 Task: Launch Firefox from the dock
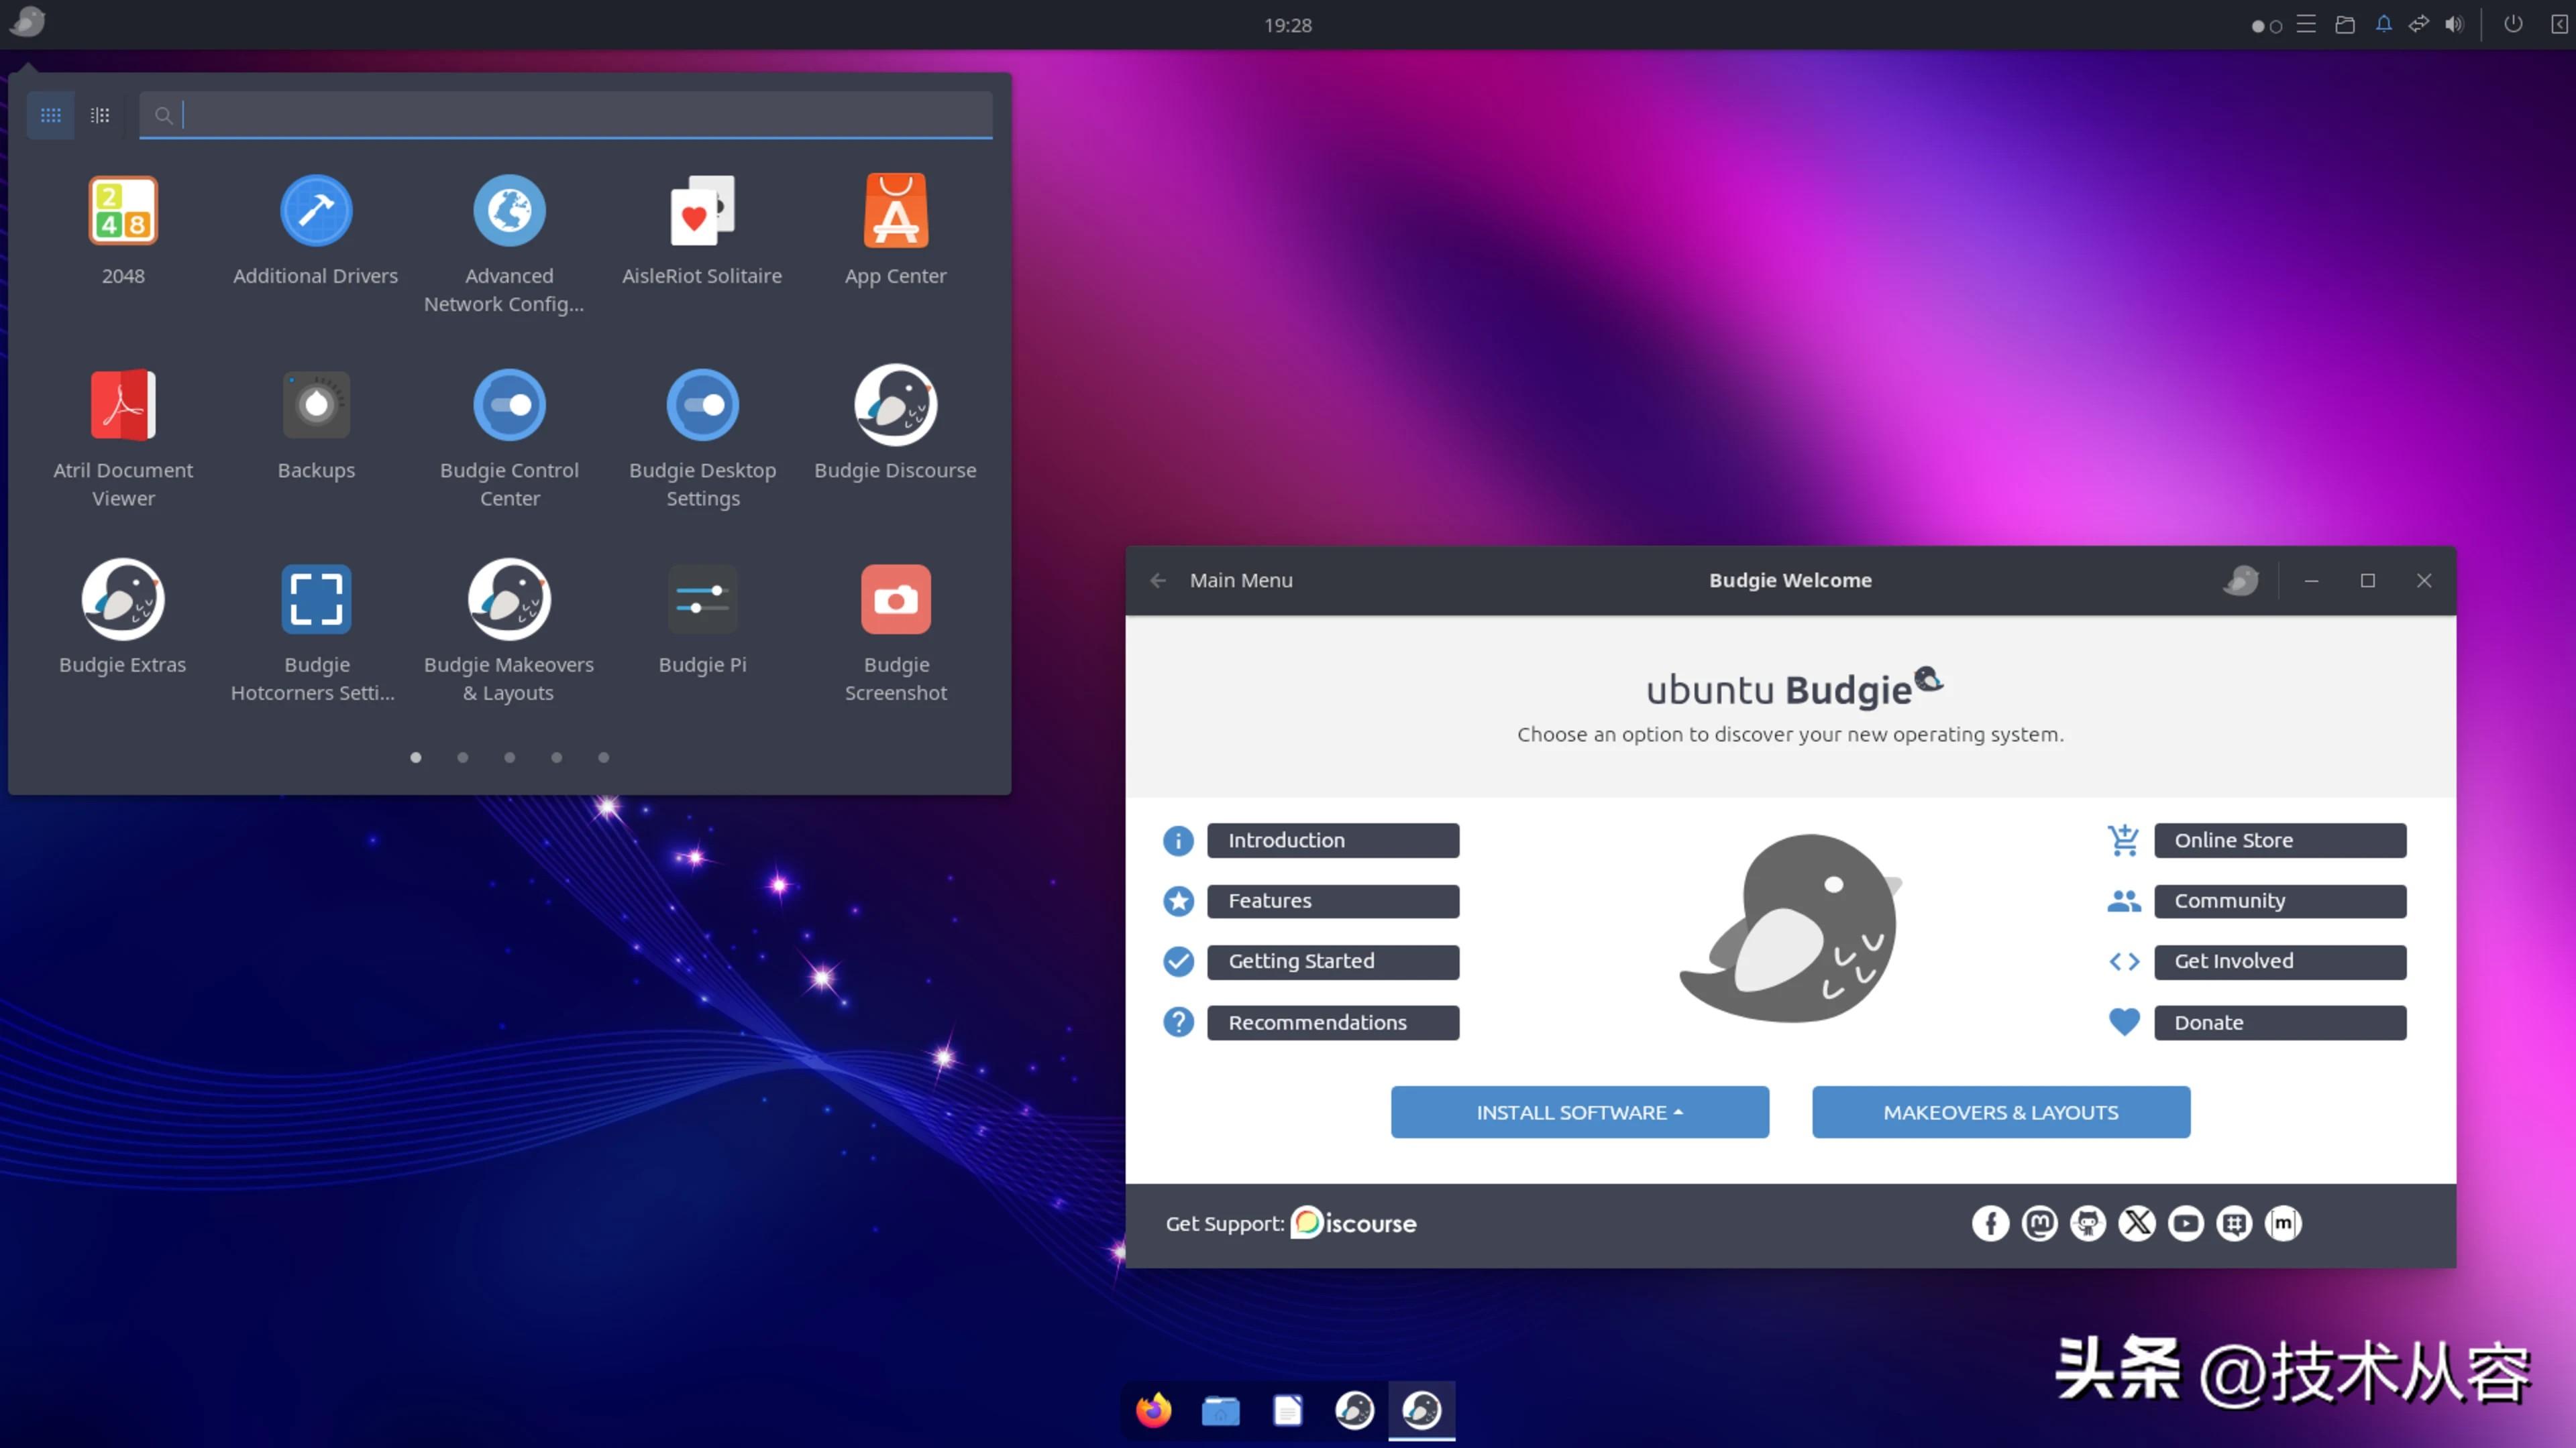pyautogui.click(x=1154, y=1411)
